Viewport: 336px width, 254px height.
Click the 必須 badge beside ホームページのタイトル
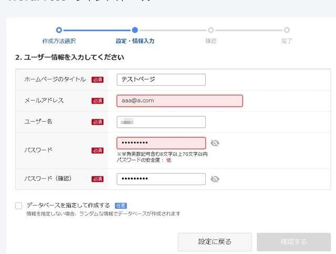click(97, 80)
